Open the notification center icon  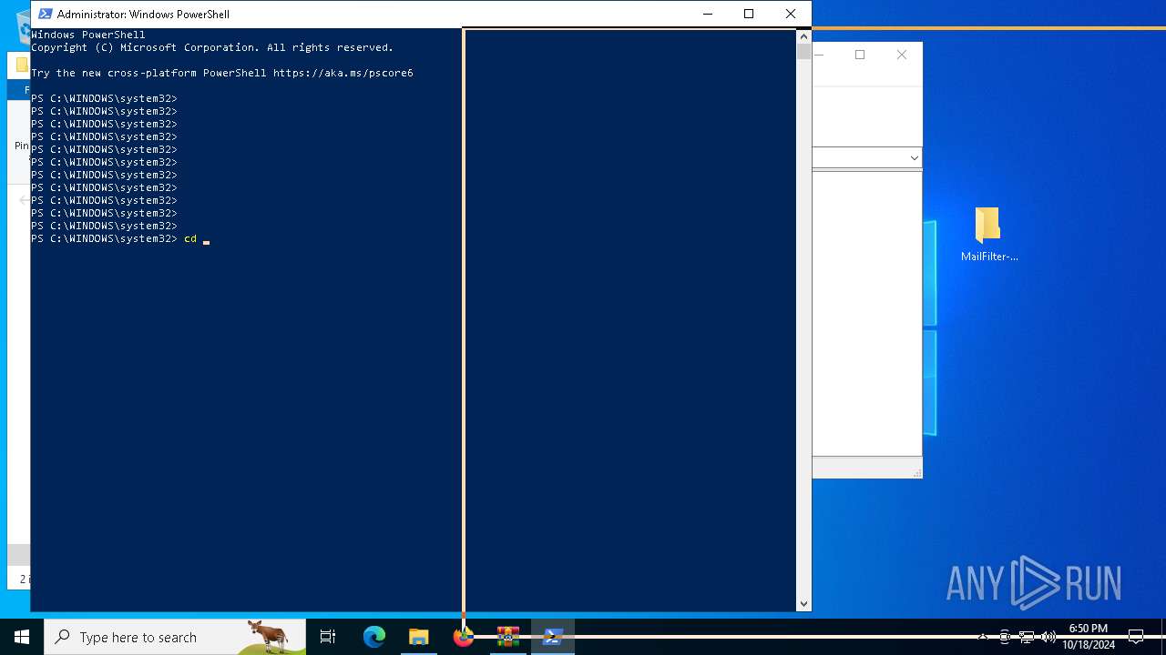(x=1136, y=637)
